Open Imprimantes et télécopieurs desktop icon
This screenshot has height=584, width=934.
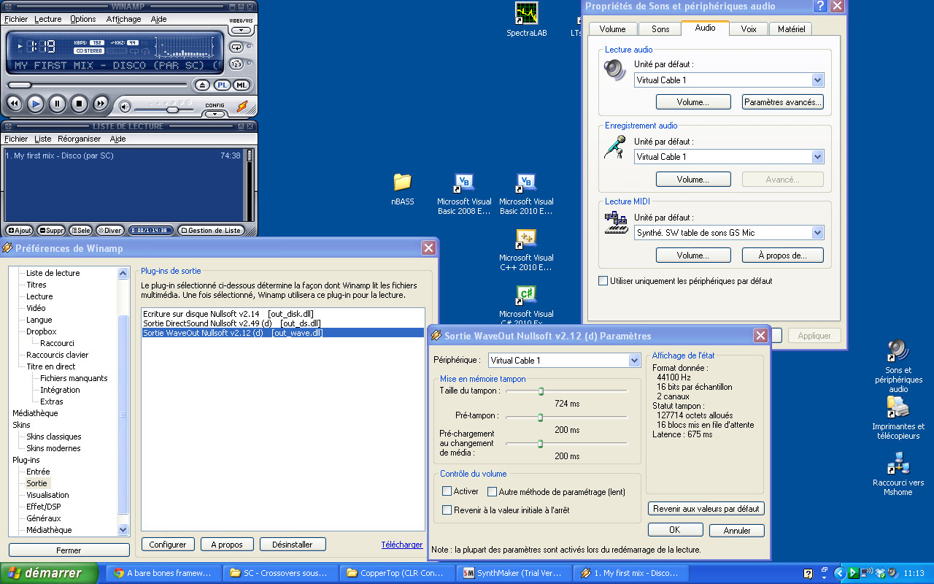[898, 418]
